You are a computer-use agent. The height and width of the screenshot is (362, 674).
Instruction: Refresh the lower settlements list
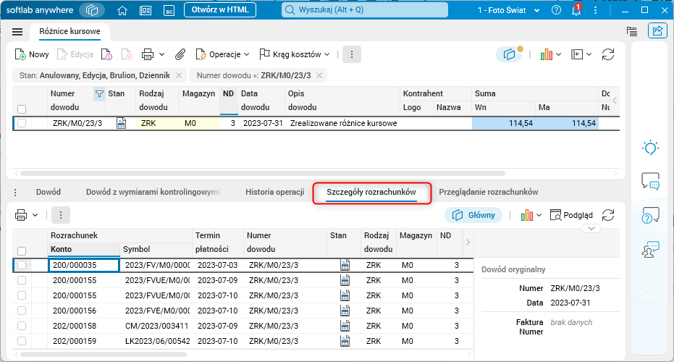coord(608,215)
